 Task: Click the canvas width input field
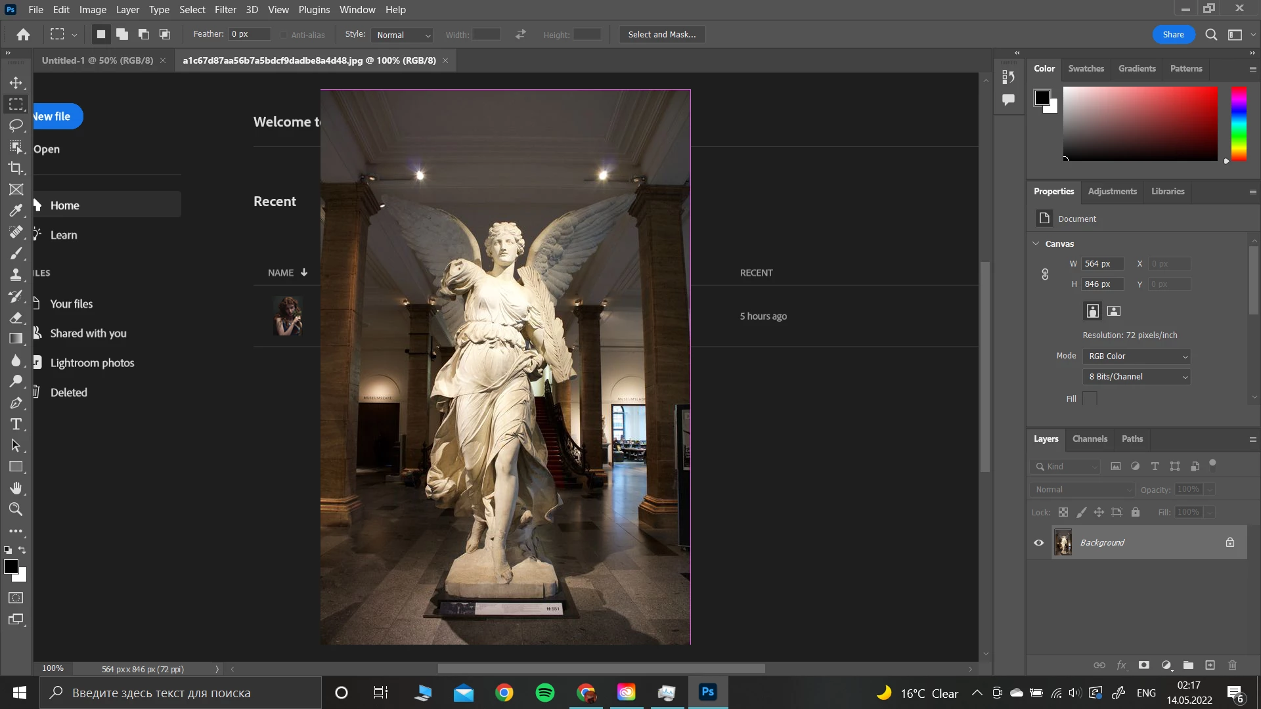[x=1102, y=264]
